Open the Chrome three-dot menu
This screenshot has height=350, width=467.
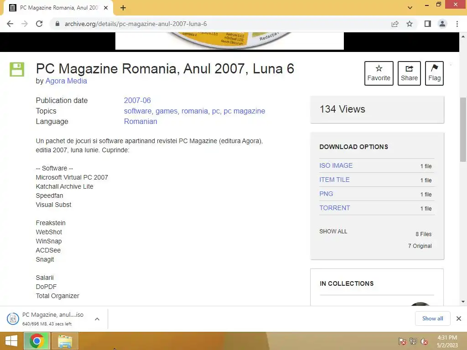457,24
